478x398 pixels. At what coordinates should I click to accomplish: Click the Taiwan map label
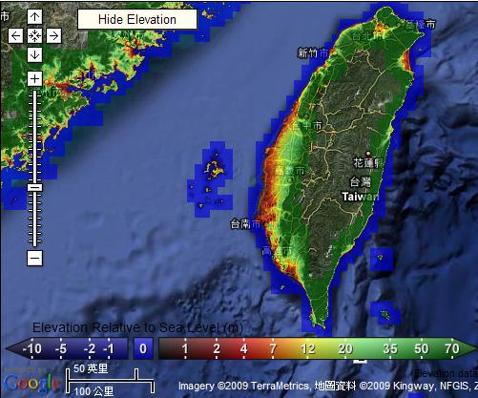[361, 197]
